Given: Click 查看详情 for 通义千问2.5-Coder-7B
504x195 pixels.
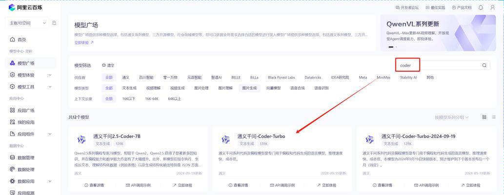Looking at the screenshot, I should (94, 185).
